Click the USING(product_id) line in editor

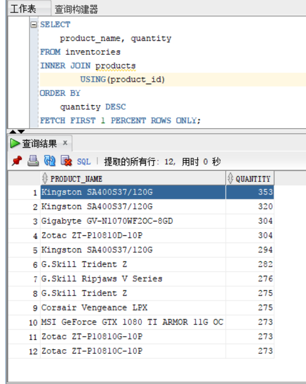pyautogui.click(x=122, y=79)
